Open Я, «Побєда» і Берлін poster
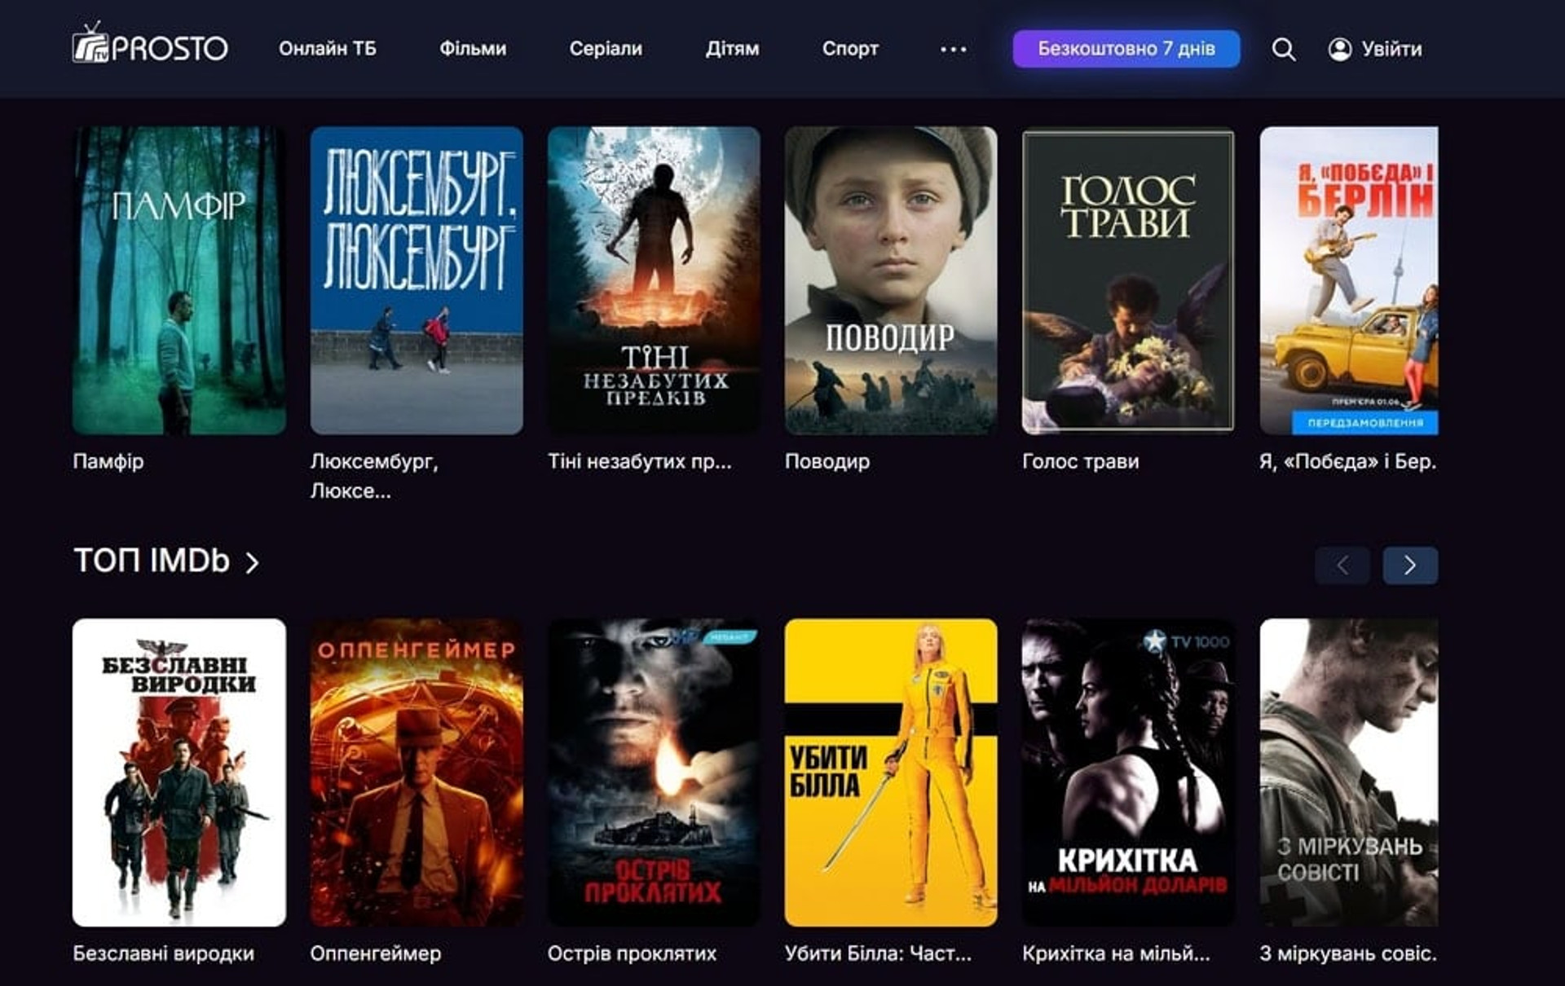 point(1349,280)
